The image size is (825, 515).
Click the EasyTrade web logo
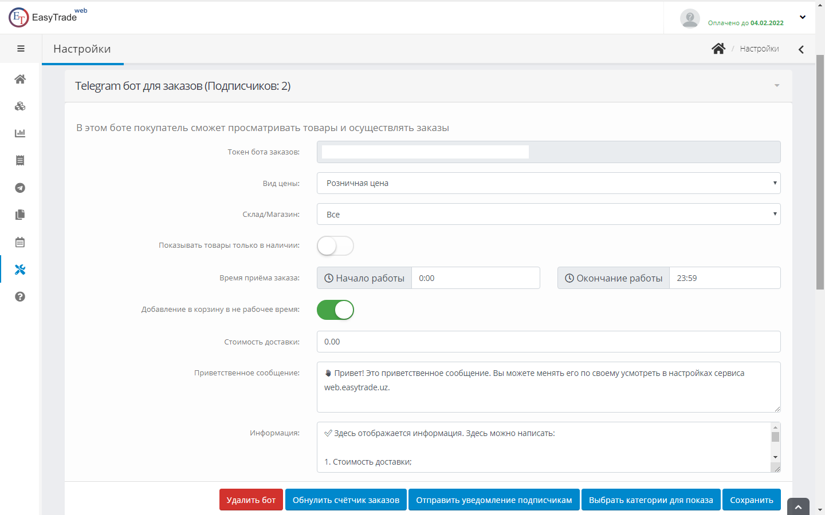click(48, 17)
